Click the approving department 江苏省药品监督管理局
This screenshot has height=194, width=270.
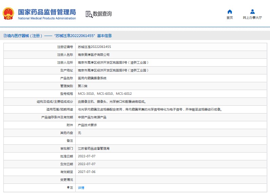click(94, 148)
